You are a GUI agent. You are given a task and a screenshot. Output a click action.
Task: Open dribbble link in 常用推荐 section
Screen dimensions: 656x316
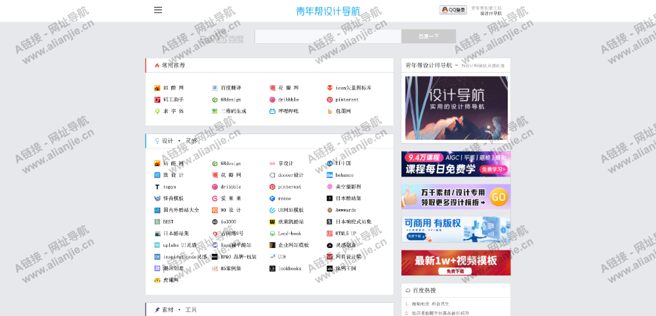(x=289, y=99)
